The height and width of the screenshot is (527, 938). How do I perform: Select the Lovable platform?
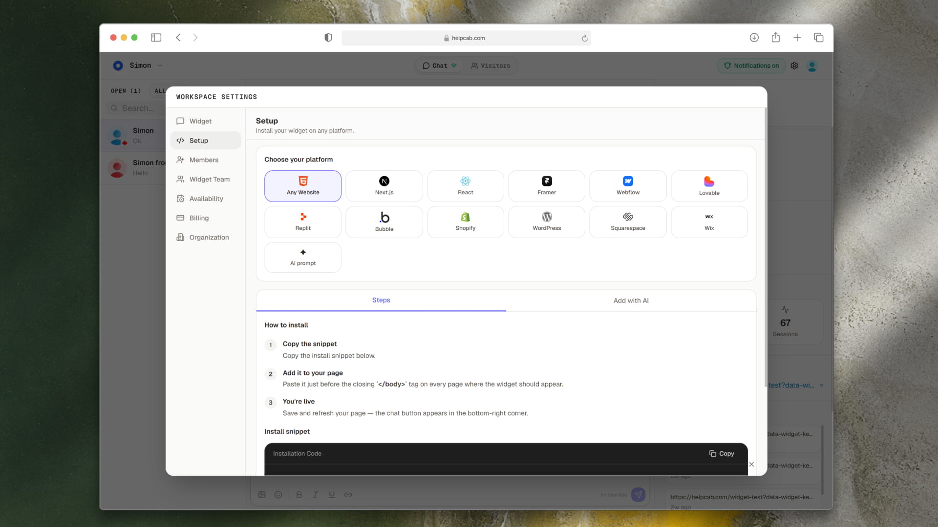709,186
